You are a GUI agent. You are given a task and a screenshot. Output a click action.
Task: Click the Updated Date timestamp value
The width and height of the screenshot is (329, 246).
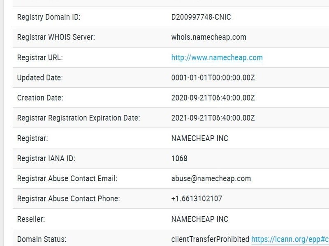click(213, 78)
